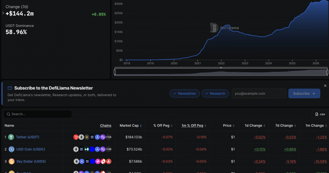The width and height of the screenshot is (329, 173).
Task: Click the USDT Dominance 58.96% value
Action: (16, 32)
